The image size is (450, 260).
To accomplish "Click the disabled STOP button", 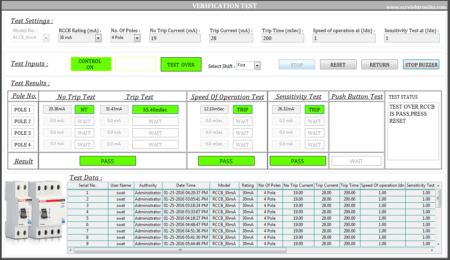I will tap(297, 64).
